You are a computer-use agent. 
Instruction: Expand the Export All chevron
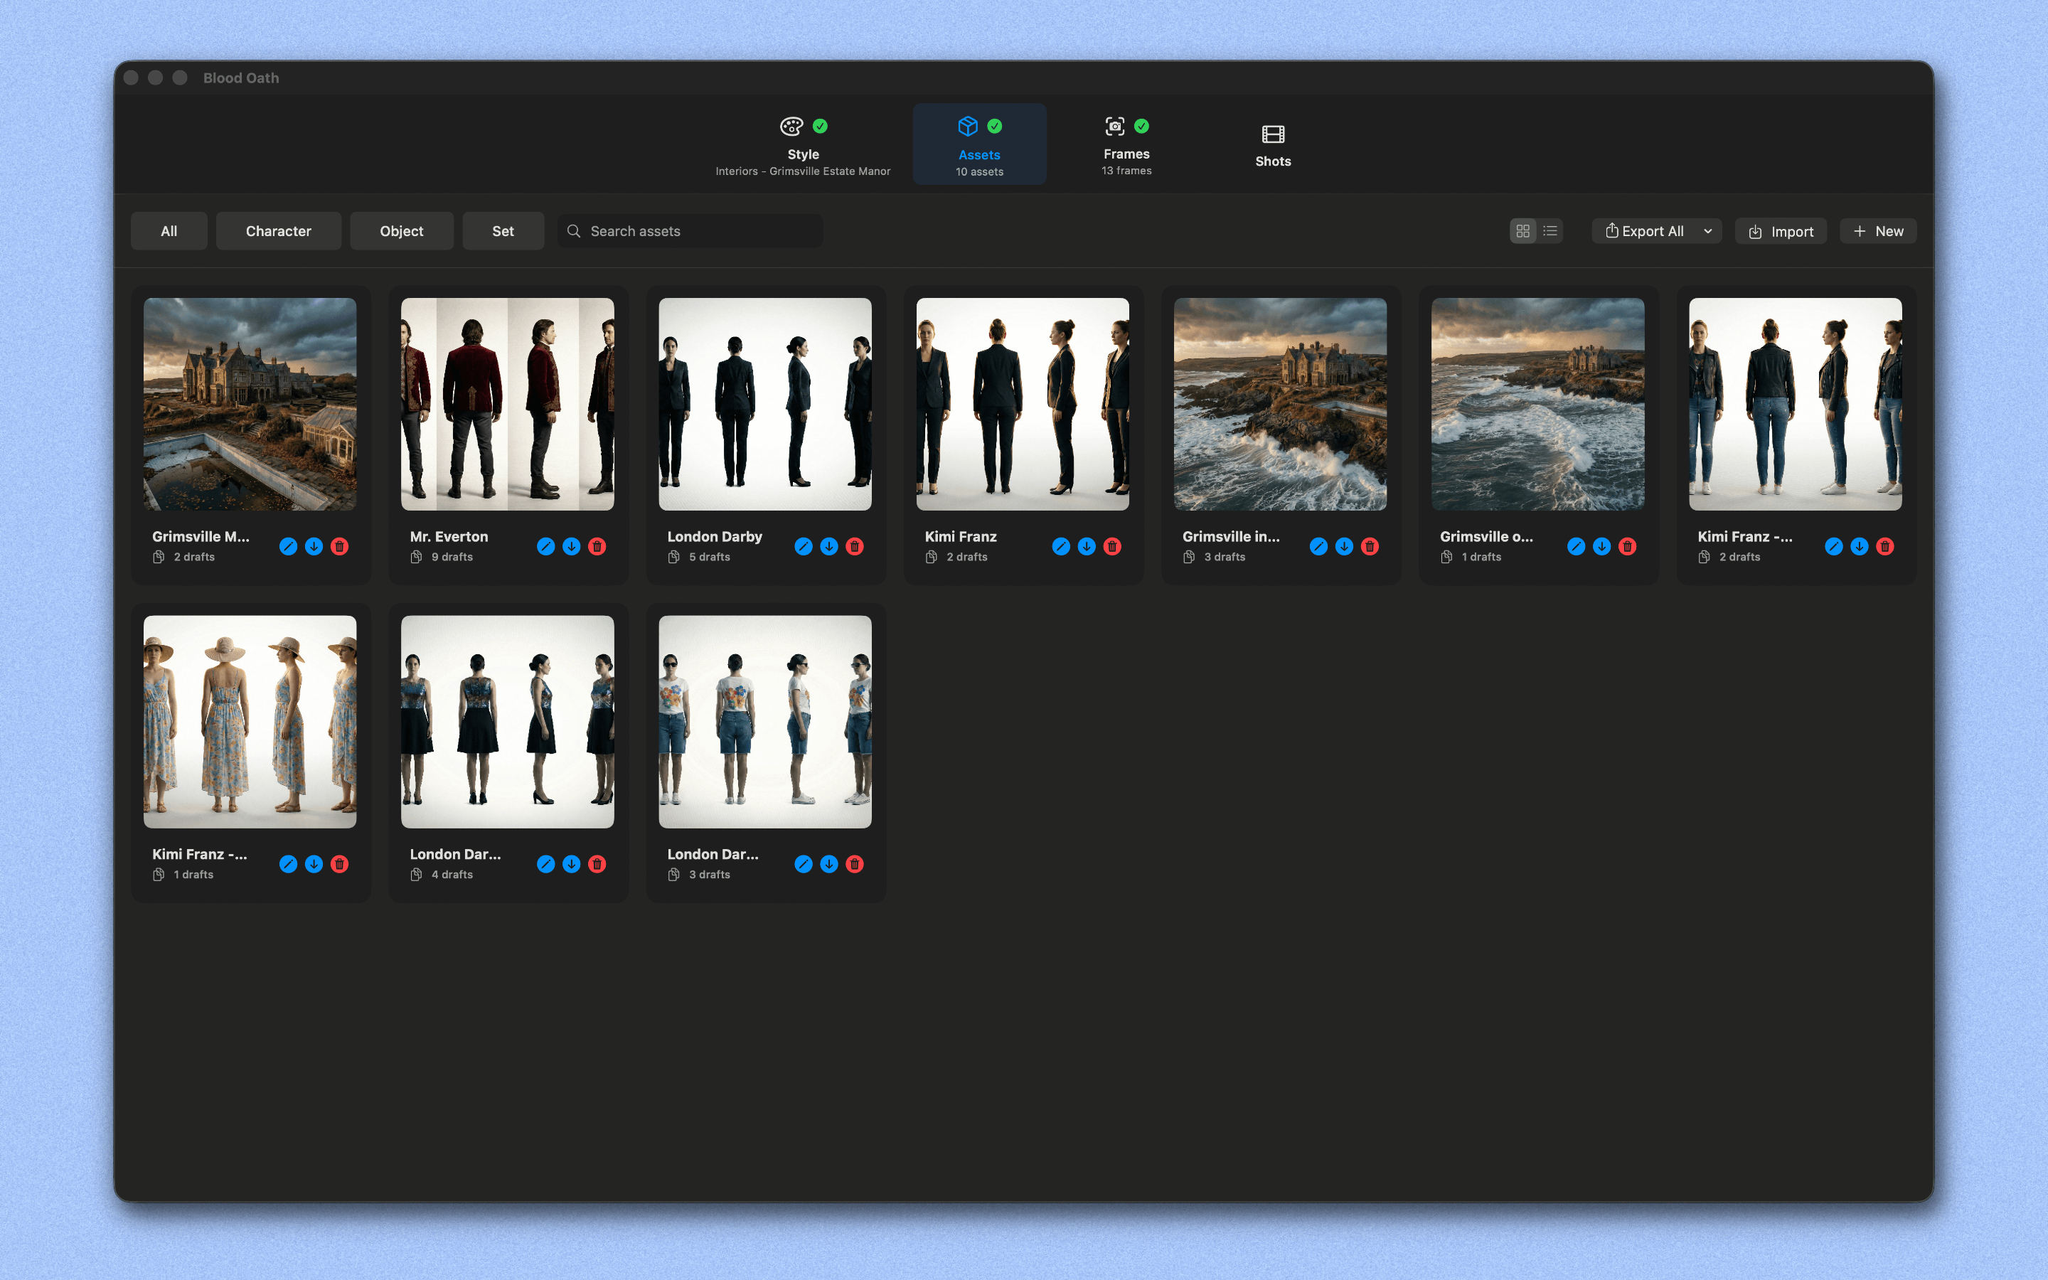[1708, 230]
